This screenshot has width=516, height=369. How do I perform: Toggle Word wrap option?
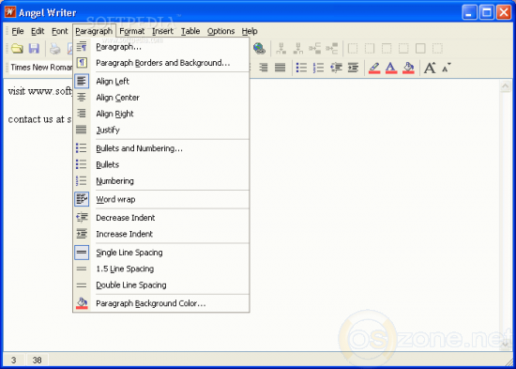tap(161, 199)
